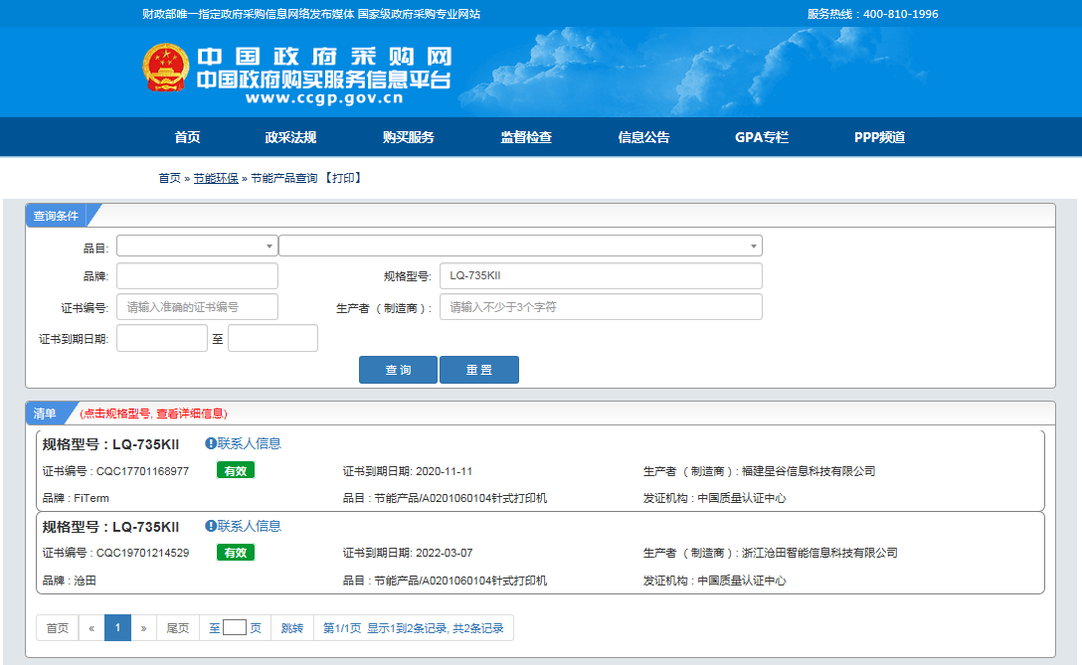Screen dimensions: 1082x665
Task: Open the 购买服务 navigation item
Action: [409, 137]
